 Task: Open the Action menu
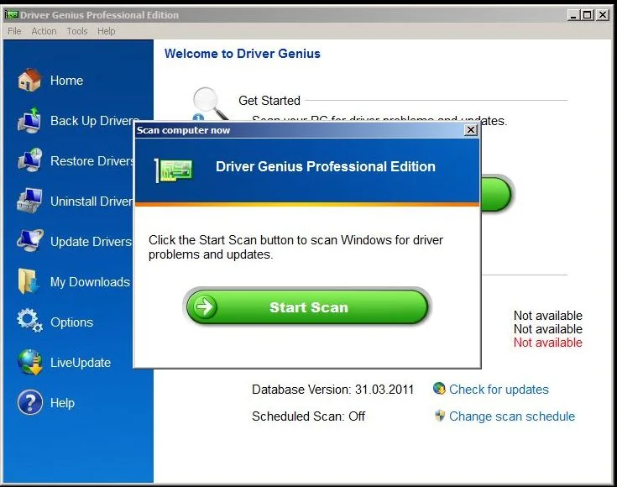(x=44, y=31)
